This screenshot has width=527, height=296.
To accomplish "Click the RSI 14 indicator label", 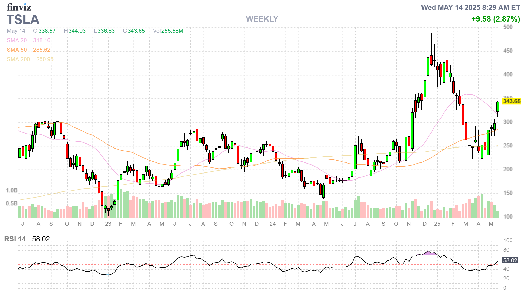I will (x=15, y=239).
